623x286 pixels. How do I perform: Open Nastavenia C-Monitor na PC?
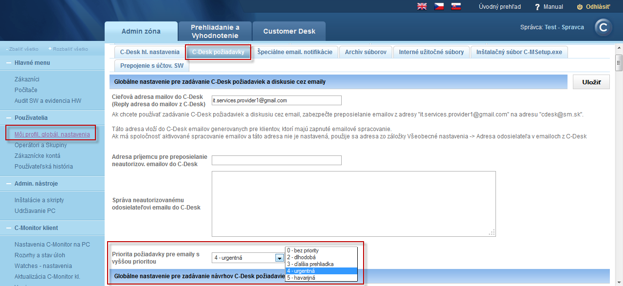pos(52,245)
